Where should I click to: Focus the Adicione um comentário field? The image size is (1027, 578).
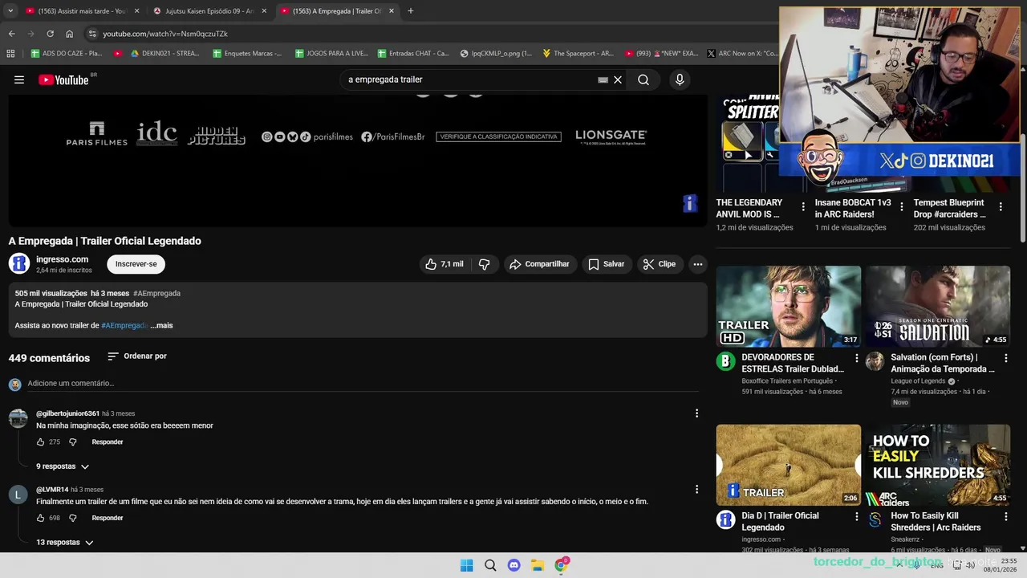(x=363, y=384)
